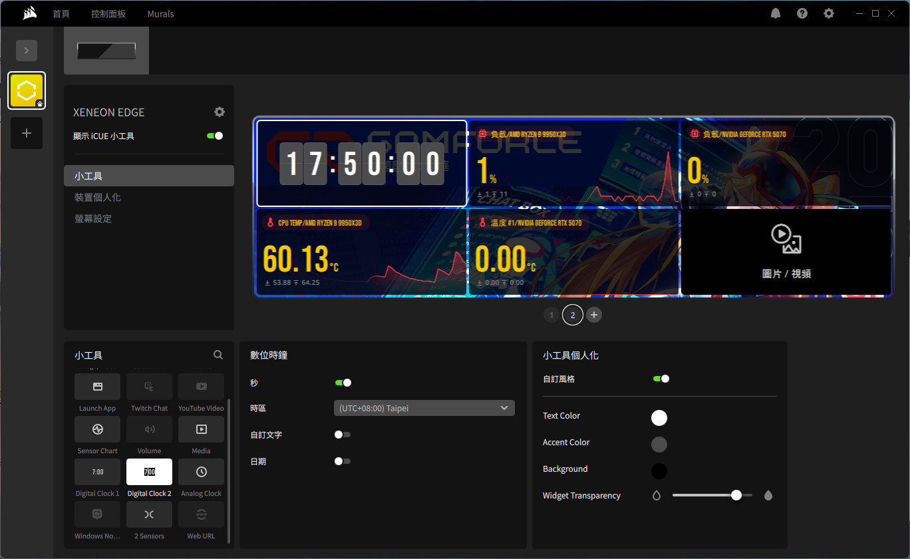Select the XENEON EDGE device thumbnail
Viewport: 910px width, 559px height.
(106, 51)
